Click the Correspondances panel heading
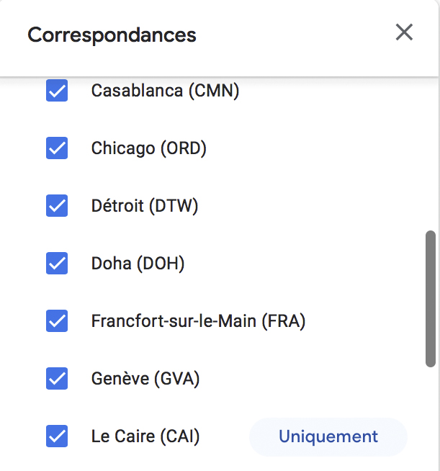 (112, 35)
